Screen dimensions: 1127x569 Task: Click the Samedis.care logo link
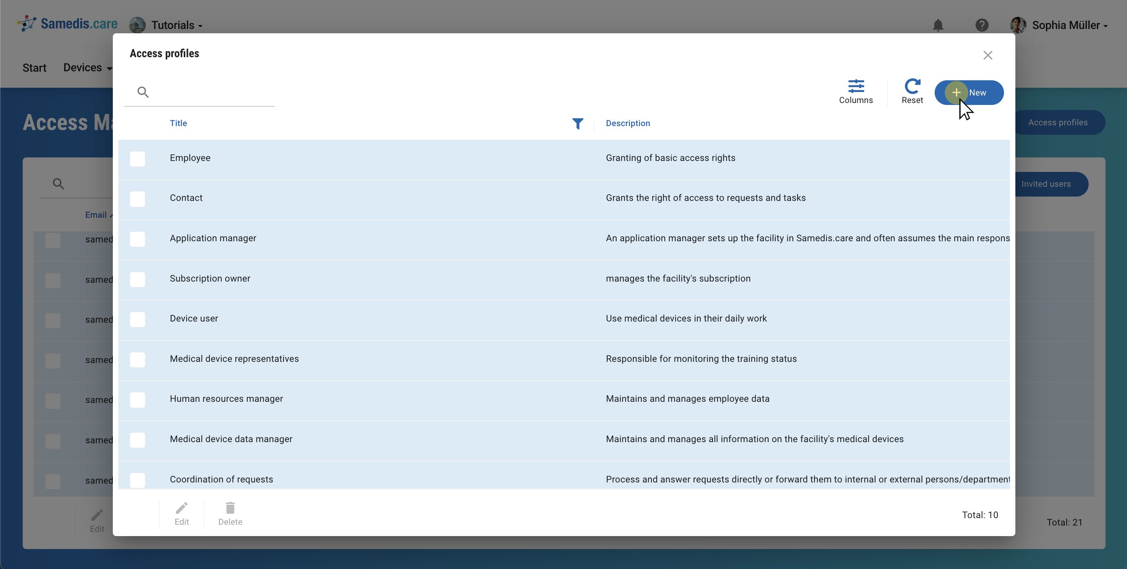(68, 23)
